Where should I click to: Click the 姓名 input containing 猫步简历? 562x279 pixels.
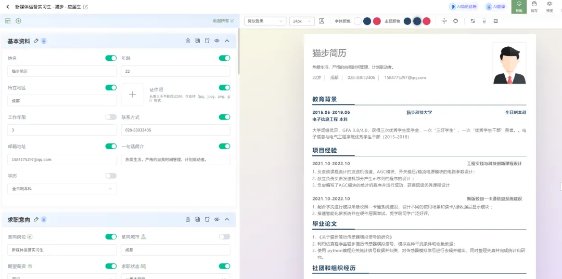pos(62,71)
